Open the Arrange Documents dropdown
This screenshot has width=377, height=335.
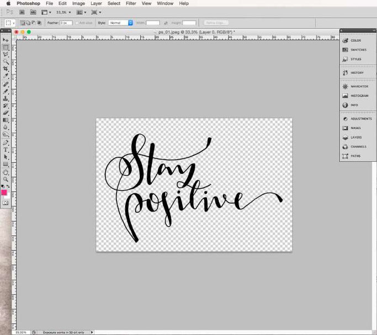pyautogui.click(x=81, y=12)
